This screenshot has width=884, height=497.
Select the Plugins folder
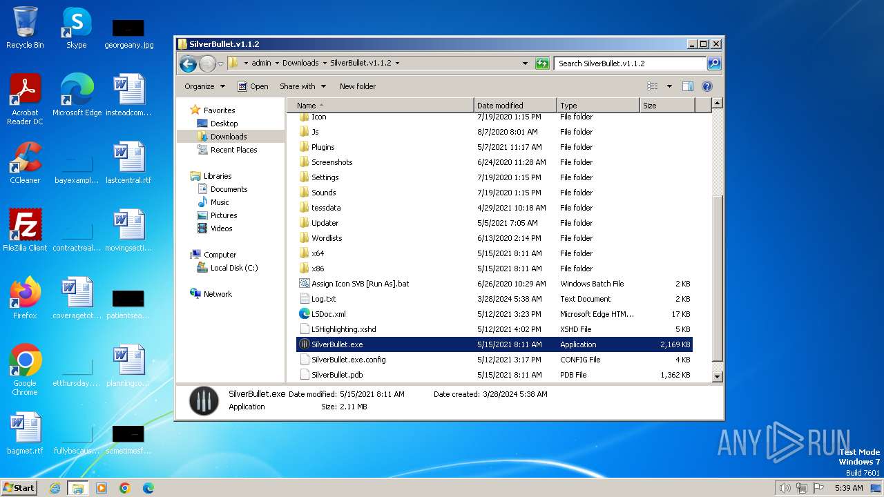(494, 147)
